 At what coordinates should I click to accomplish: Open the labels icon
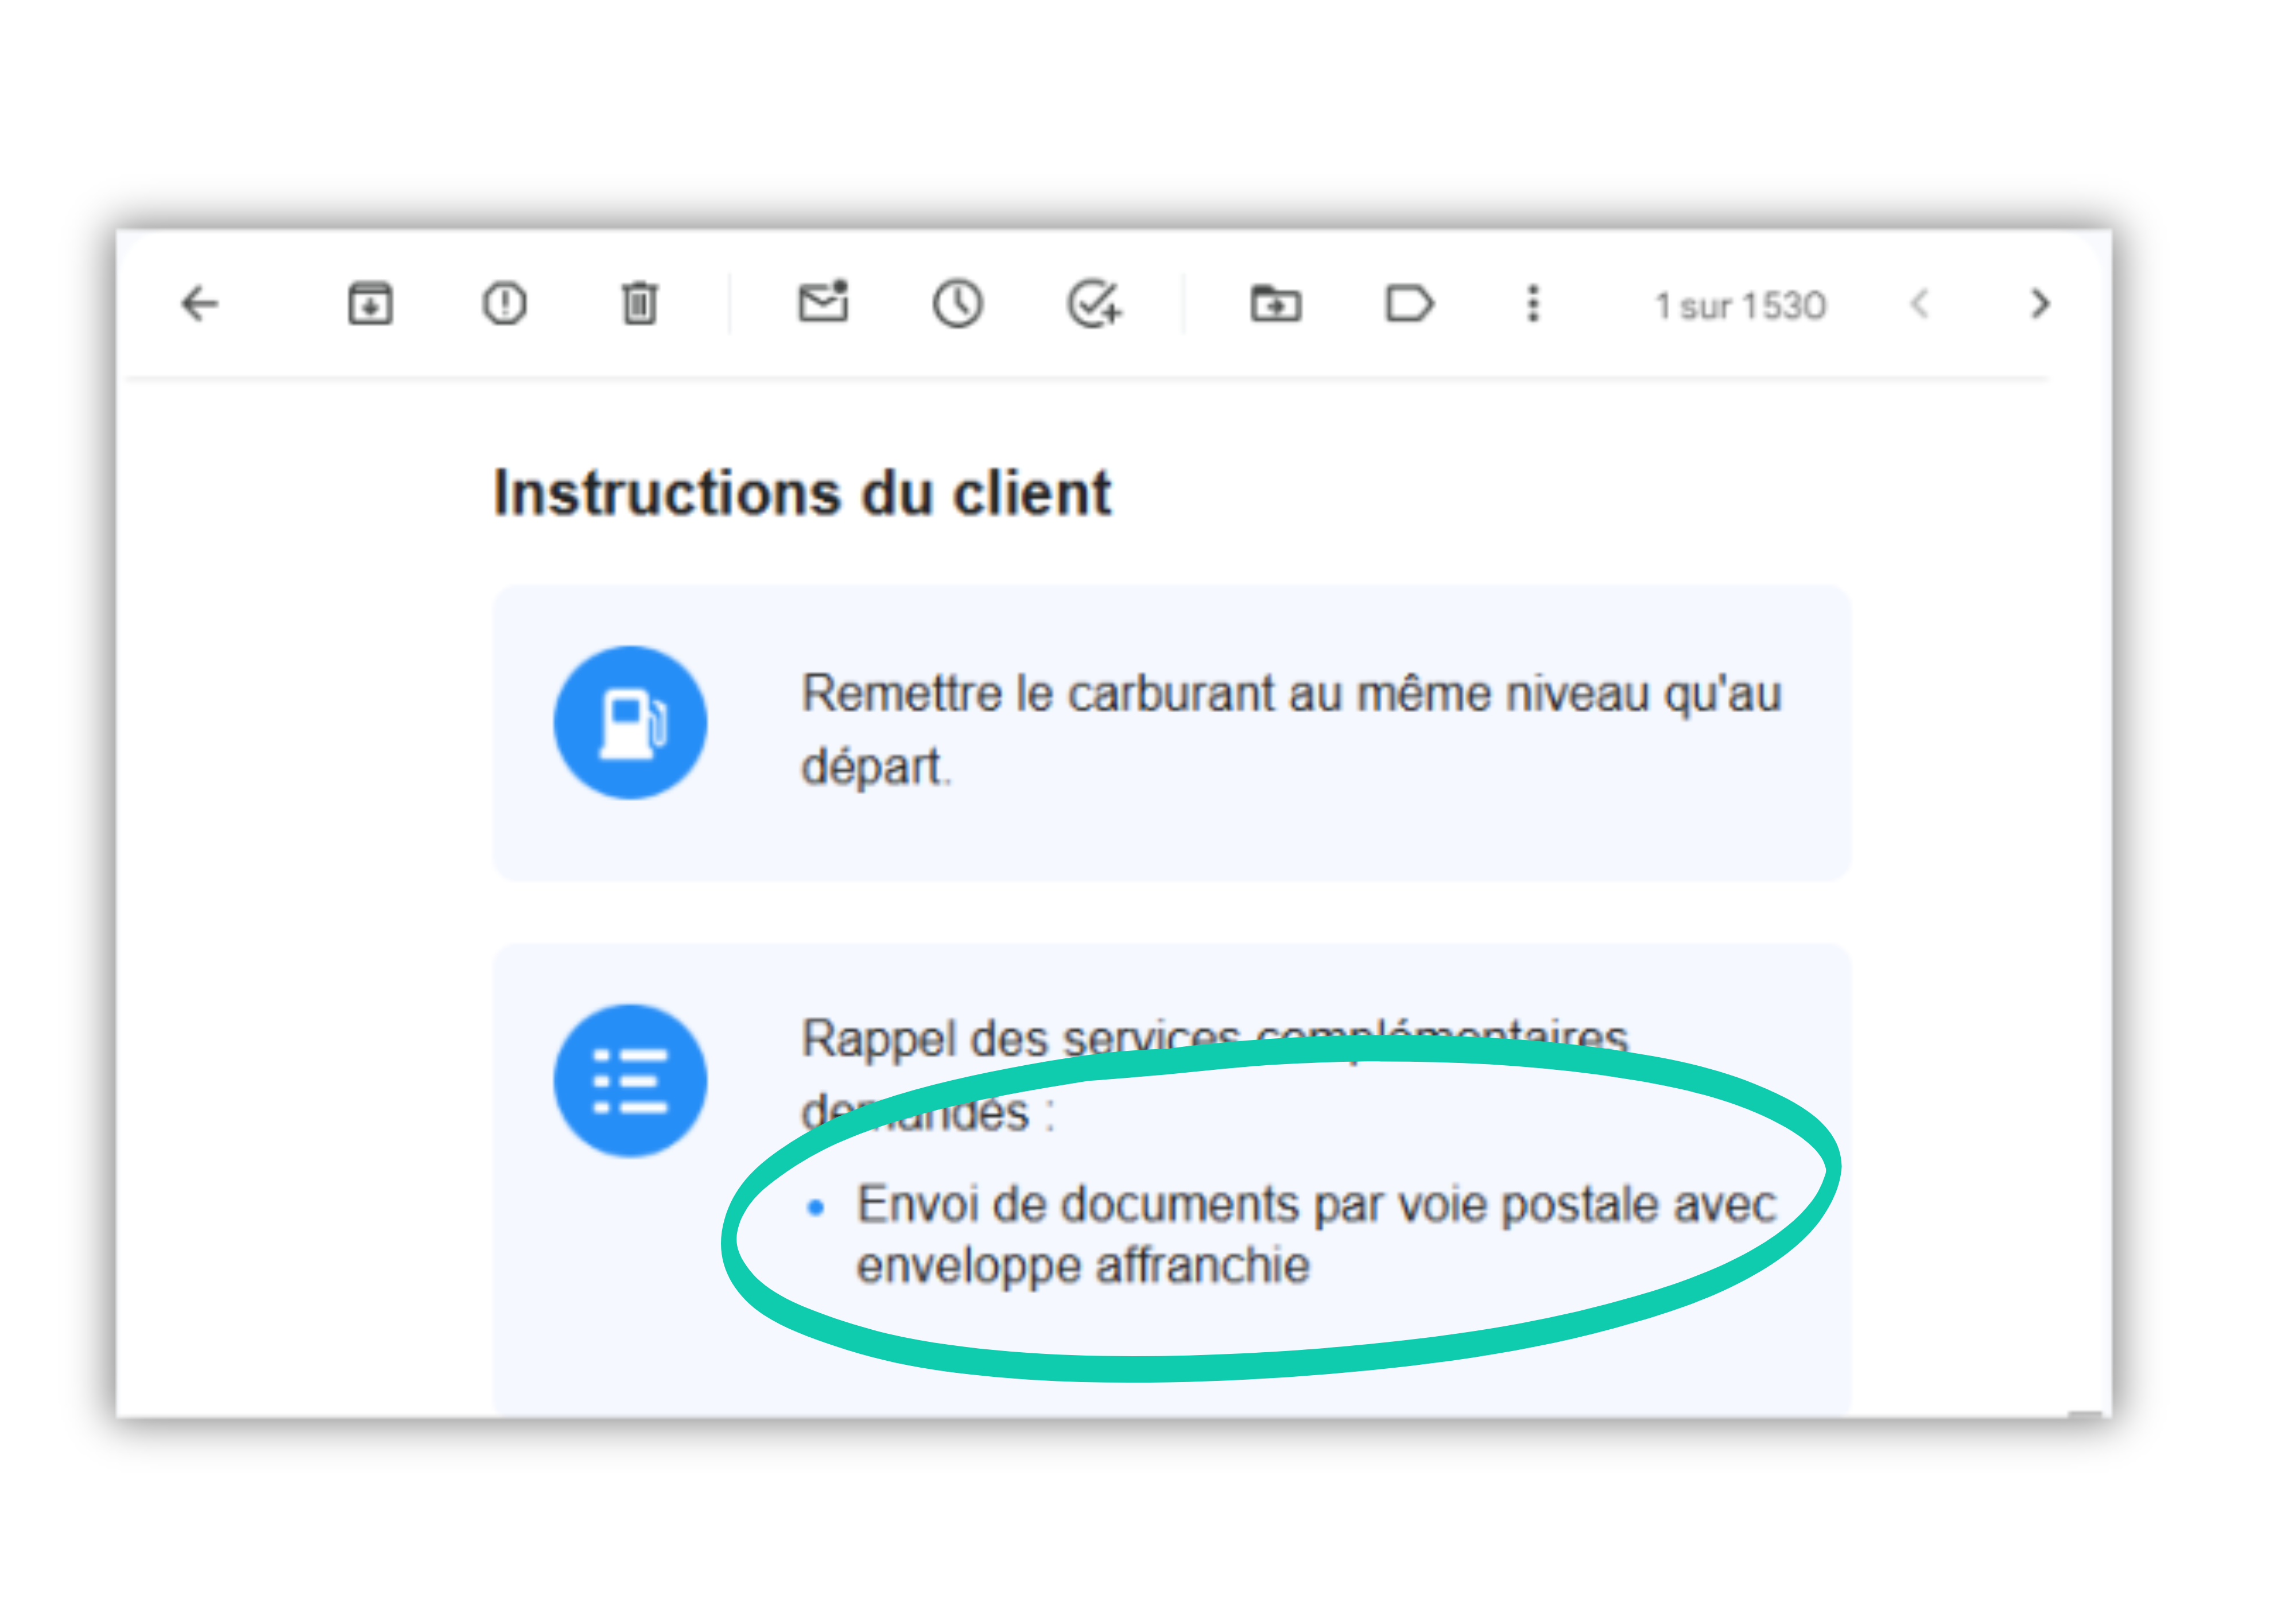pyautogui.click(x=1410, y=303)
